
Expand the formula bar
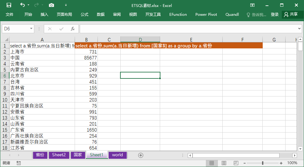(299, 29)
